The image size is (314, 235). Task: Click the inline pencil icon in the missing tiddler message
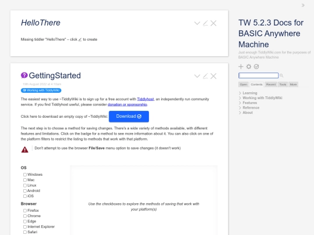point(80,39)
